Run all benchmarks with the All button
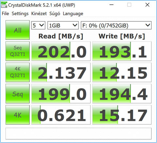This screenshot has width=157, height=143. point(18,30)
